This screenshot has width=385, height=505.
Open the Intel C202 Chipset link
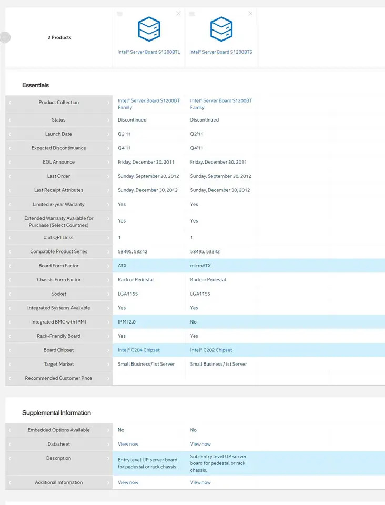pyautogui.click(x=211, y=350)
